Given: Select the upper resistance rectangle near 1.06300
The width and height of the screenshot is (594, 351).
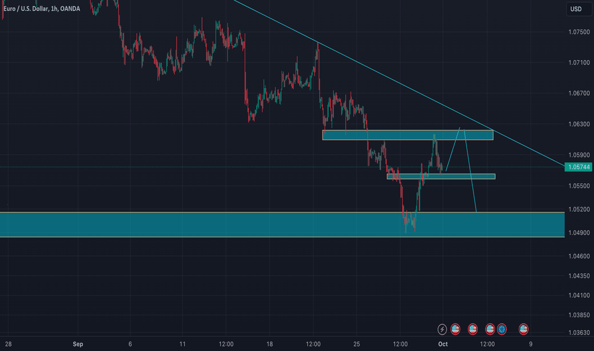Looking at the screenshot, I should tap(408, 135).
